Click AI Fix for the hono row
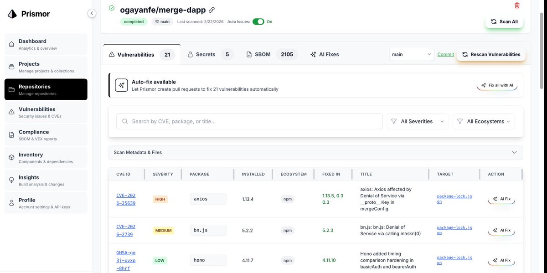This screenshot has width=547, height=273. (501, 261)
